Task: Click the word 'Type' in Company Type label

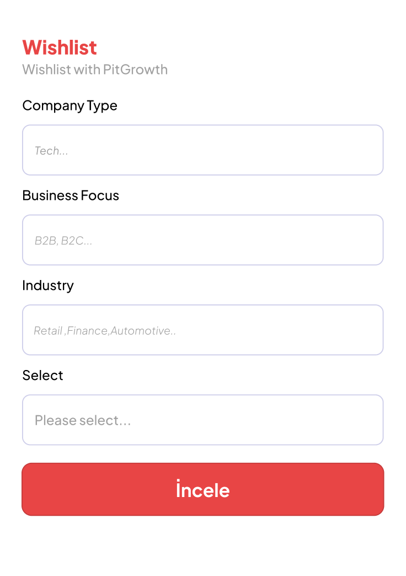Action: coord(102,105)
